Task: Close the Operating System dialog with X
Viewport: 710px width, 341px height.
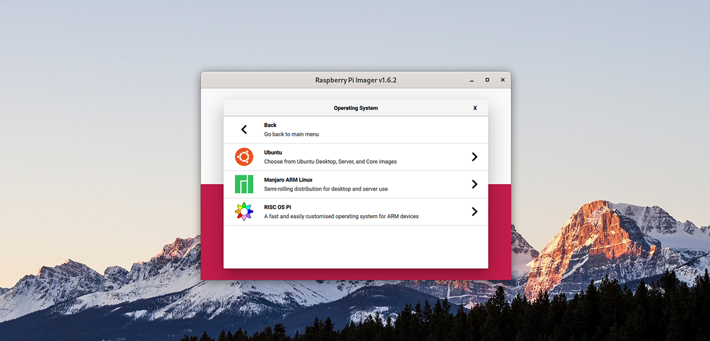Action: (x=475, y=108)
